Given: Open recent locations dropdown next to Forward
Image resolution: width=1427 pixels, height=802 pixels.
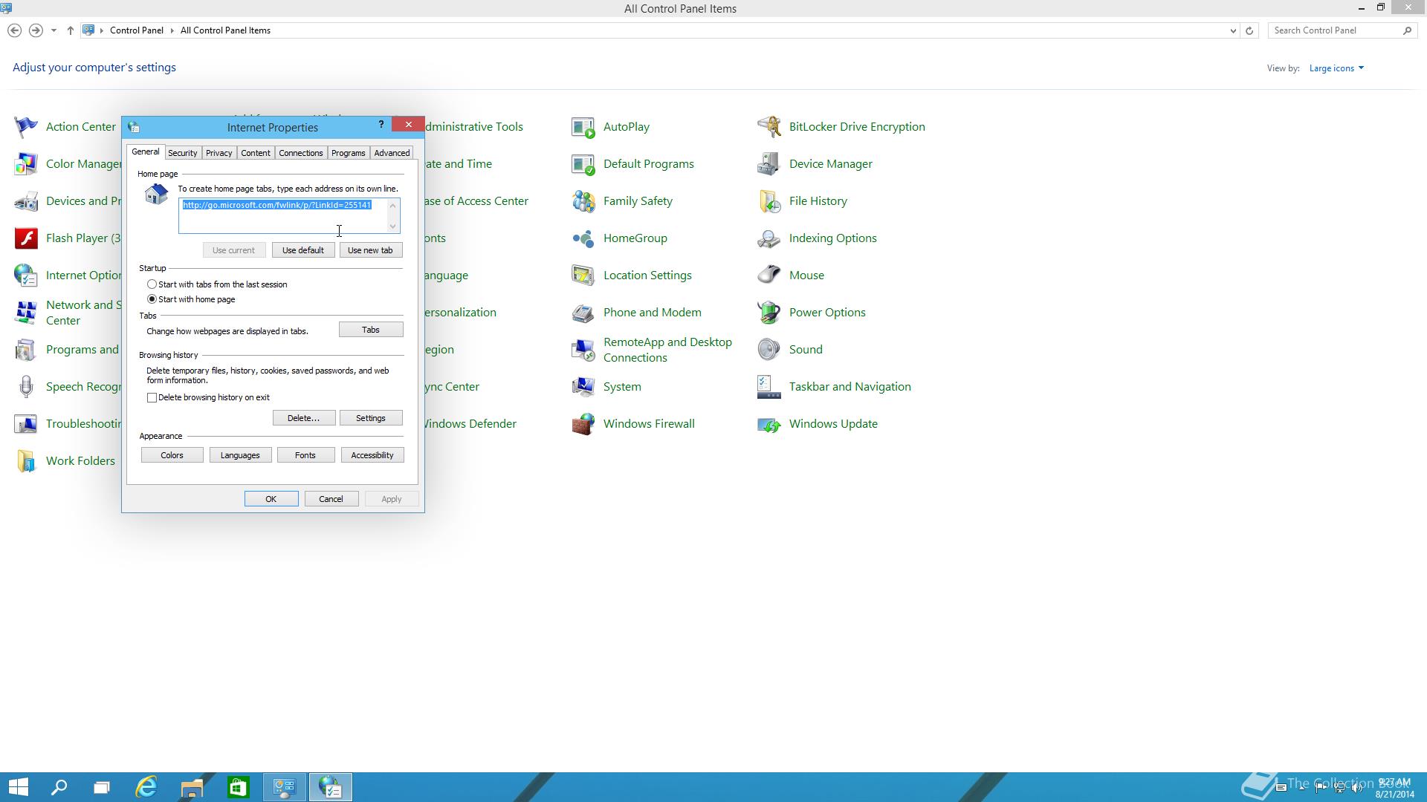Looking at the screenshot, I should tap(54, 30).
